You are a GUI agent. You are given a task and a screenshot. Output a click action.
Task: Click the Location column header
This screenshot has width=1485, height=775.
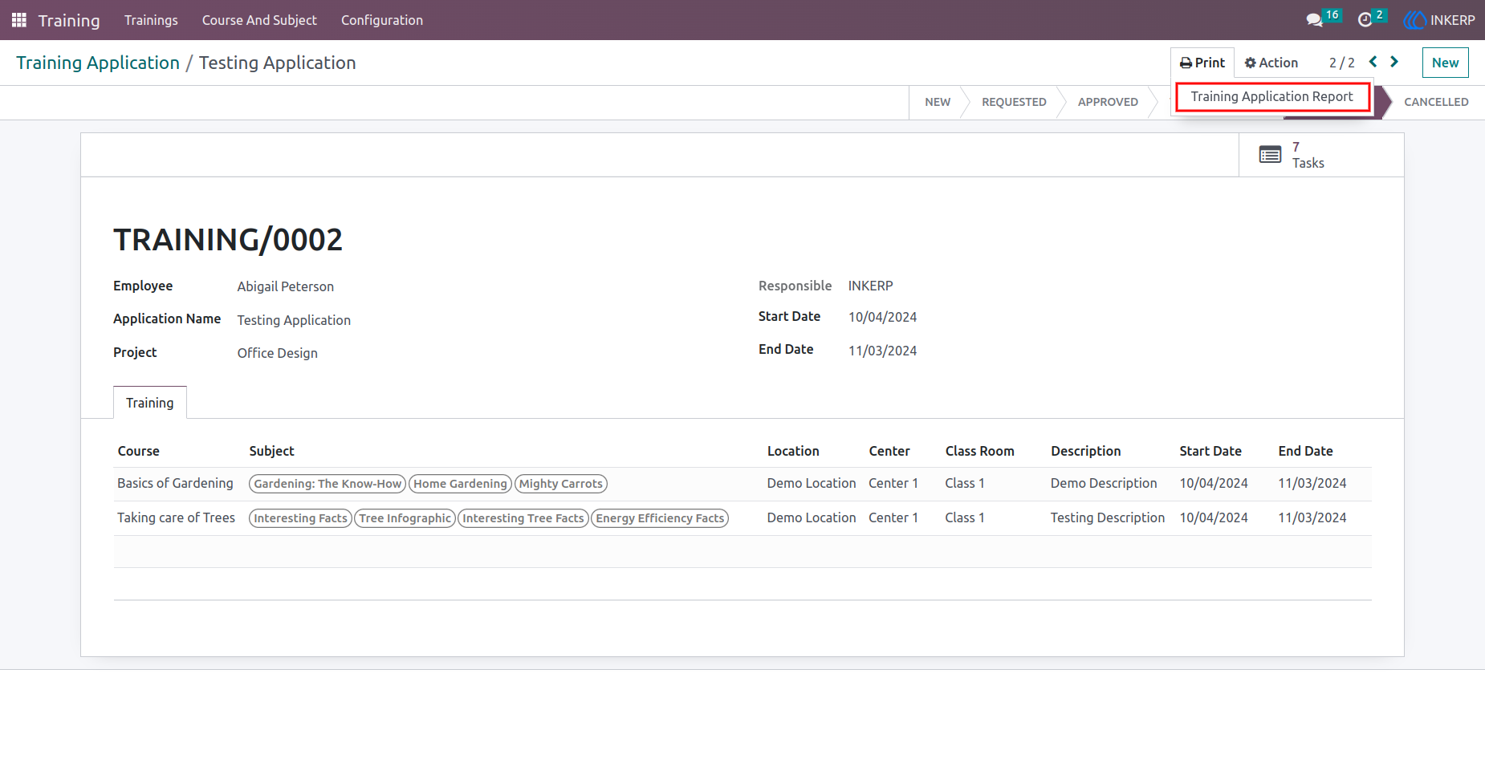point(793,451)
